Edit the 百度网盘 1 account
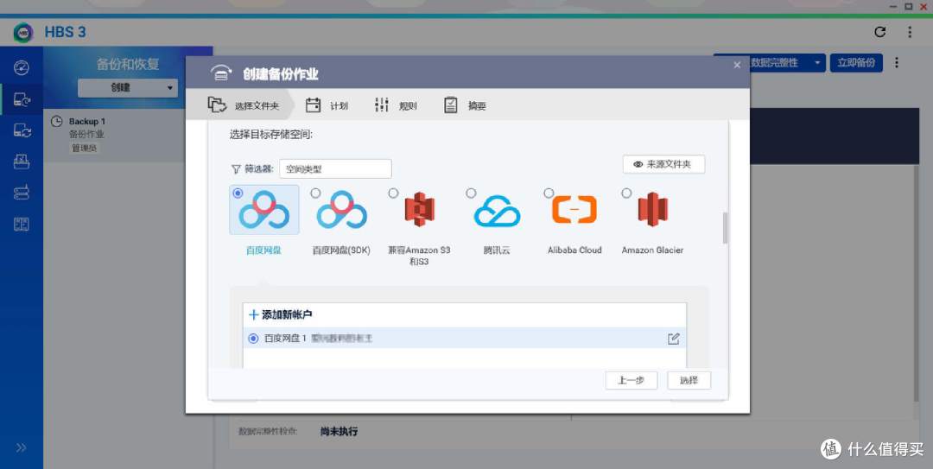Image resolution: width=933 pixels, height=469 pixels. [x=674, y=339]
